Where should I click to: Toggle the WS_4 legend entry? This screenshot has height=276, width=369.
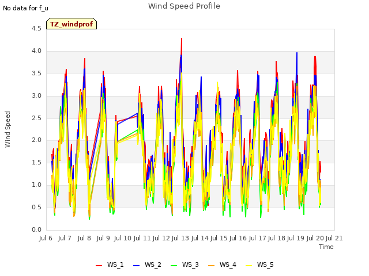pos(222,264)
